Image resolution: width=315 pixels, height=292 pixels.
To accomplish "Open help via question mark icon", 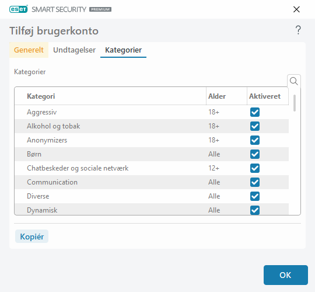I will tap(298, 30).
